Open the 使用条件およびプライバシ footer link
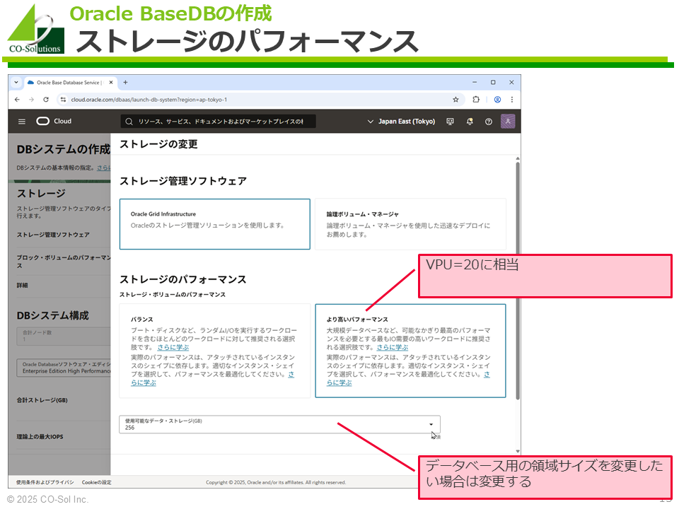 click(x=45, y=482)
